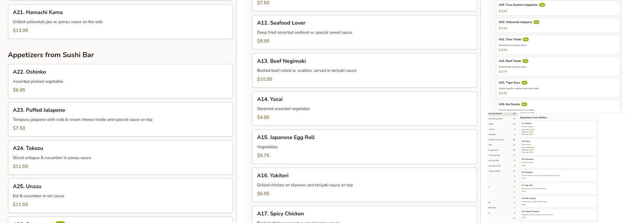This screenshot has width=625, height=223.
Task: Click the green badge next to Ika Naruto
Action: click(524, 104)
